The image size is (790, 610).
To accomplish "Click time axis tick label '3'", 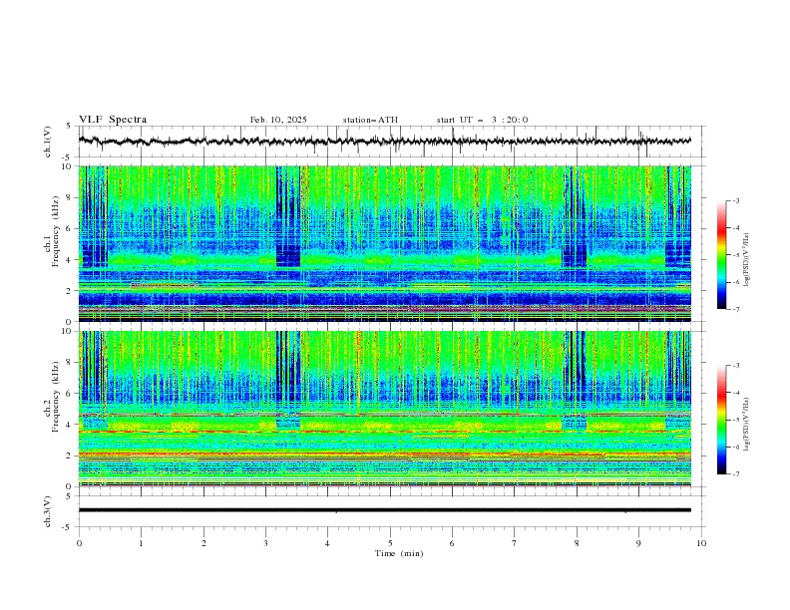I will (265, 543).
